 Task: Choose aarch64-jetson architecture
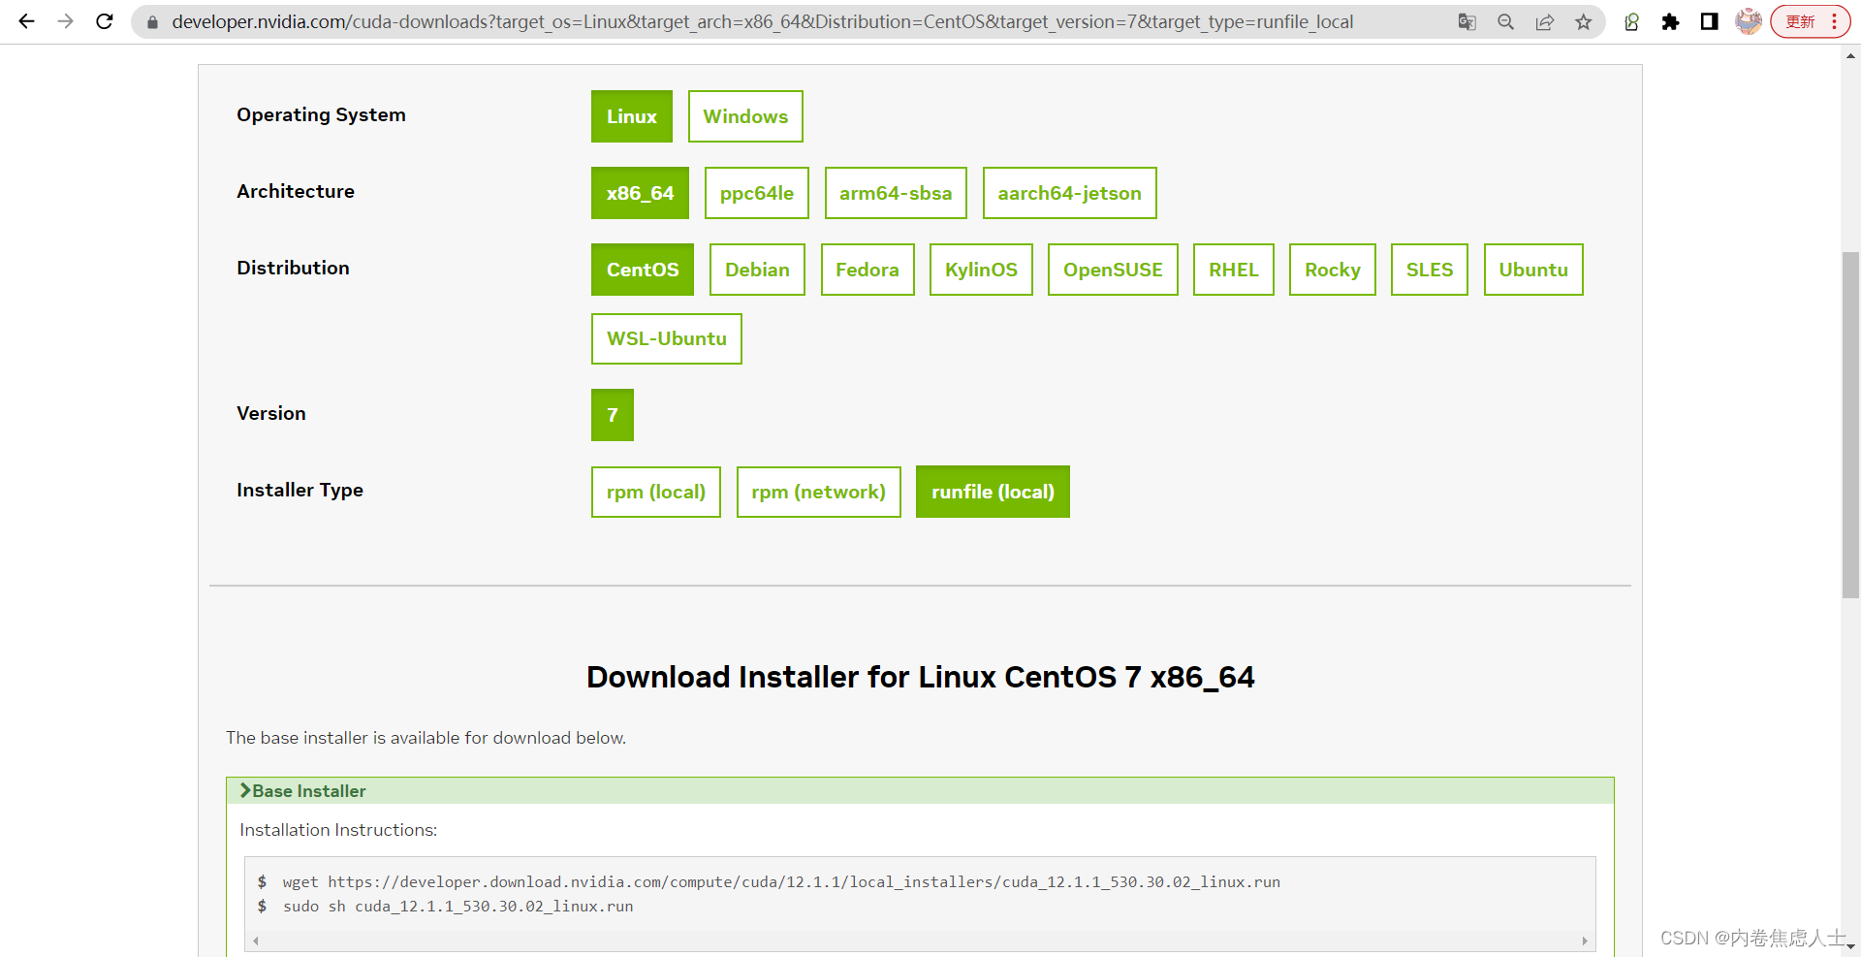[x=1069, y=193]
